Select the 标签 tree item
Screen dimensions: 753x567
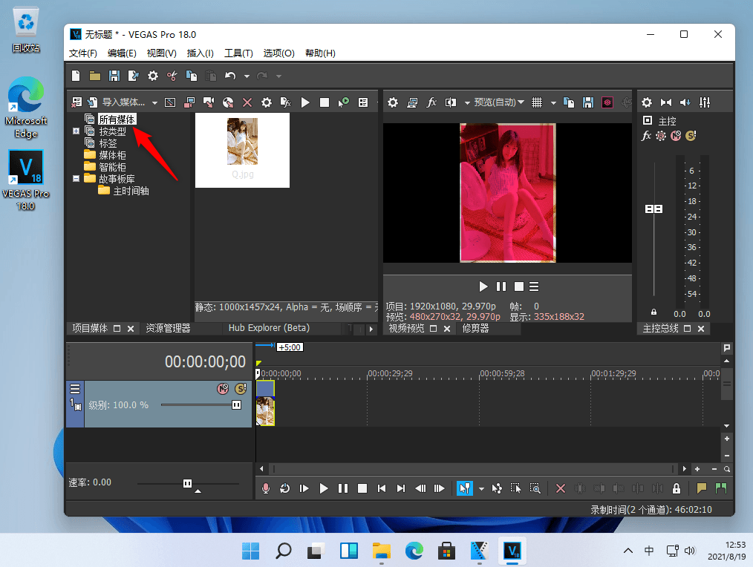tap(108, 143)
